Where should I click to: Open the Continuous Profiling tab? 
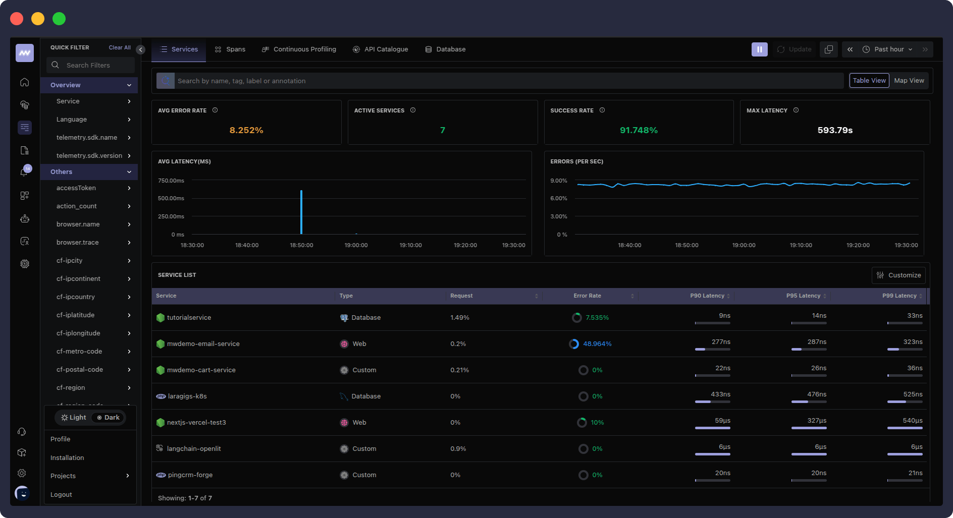coord(299,49)
